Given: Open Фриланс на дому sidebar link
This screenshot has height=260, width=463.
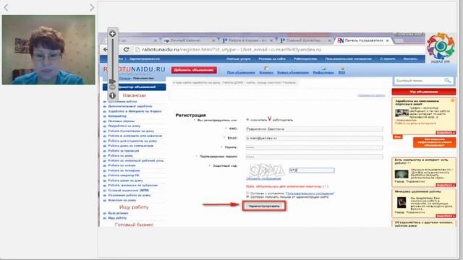Looking at the screenshot, I should (x=122, y=200).
